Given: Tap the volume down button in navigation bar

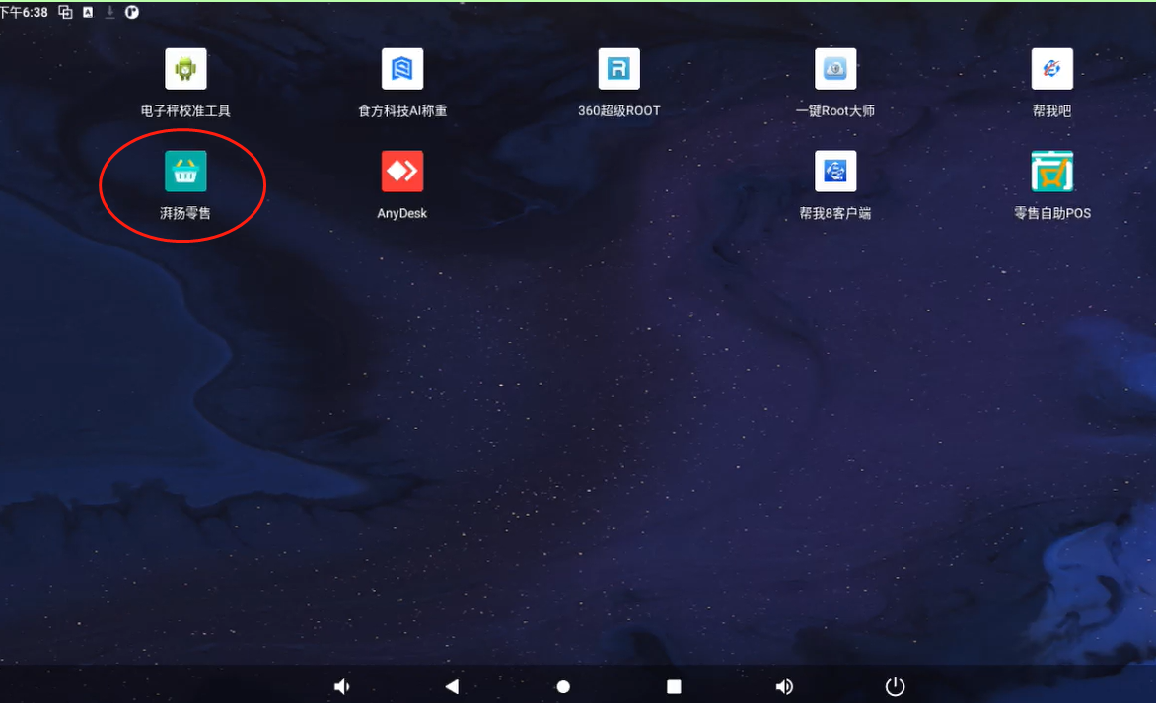Looking at the screenshot, I should tap(341, 687).
